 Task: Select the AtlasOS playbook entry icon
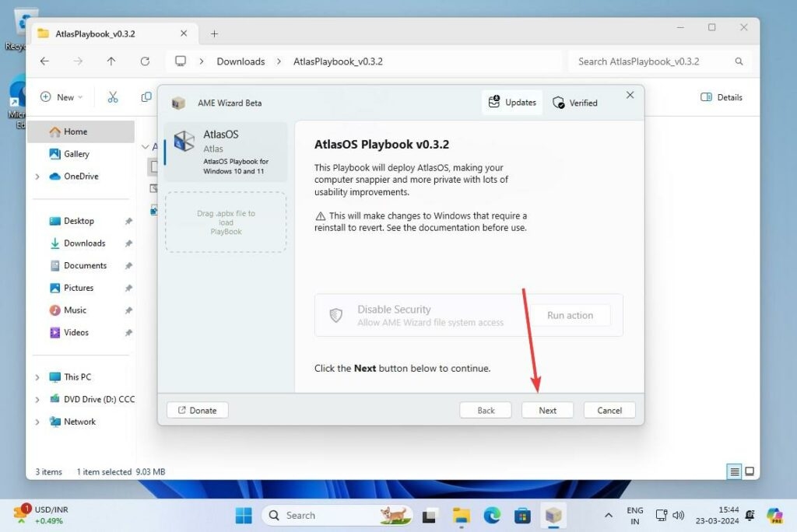tap(184, 141)
